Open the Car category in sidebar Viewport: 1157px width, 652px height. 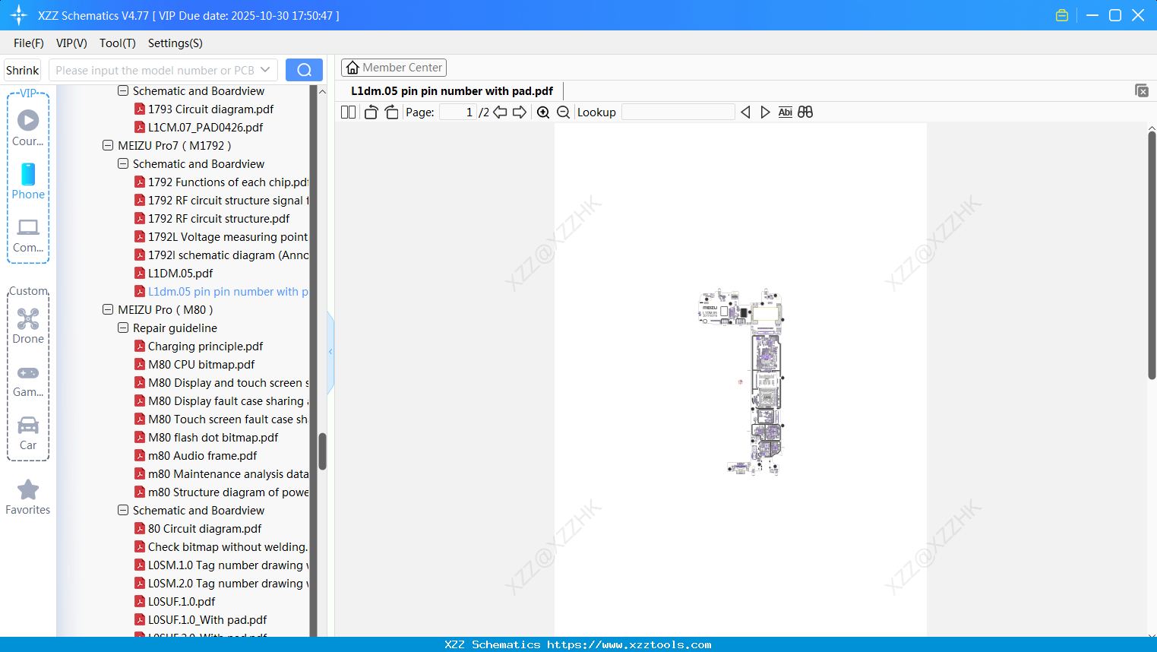pyautogui.click(x=28, y=432)
